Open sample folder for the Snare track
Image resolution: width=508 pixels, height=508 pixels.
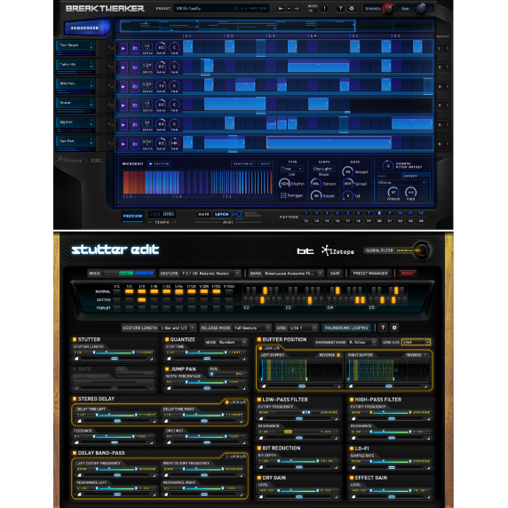[135, 106]
